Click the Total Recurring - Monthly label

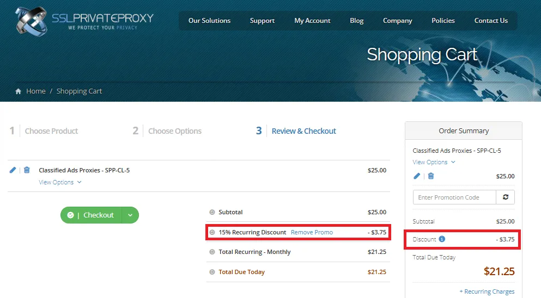254,252
